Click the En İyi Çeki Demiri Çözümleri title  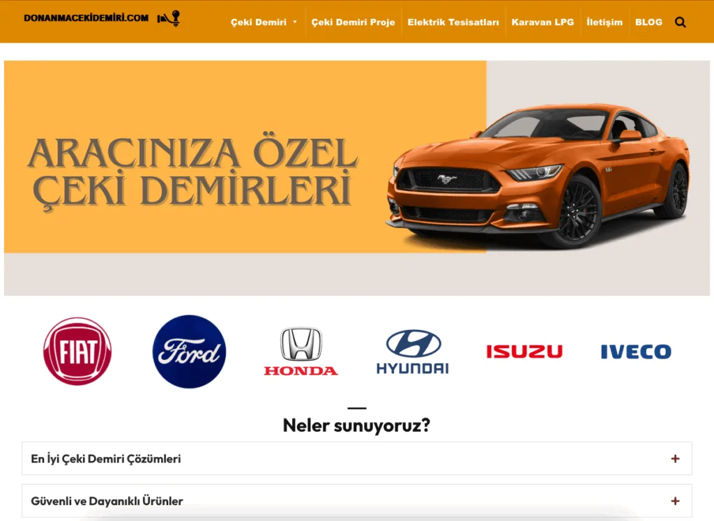[x=106, y=459]
